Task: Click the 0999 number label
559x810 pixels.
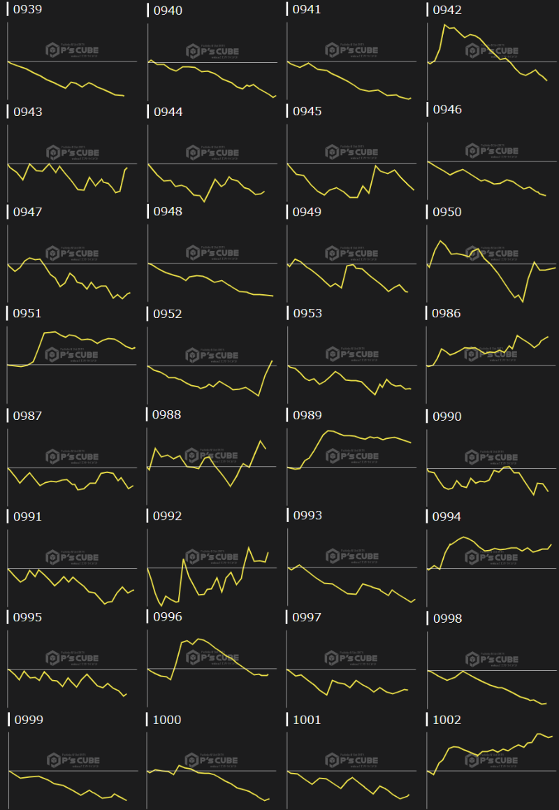Action: click(x=29, y=720)
